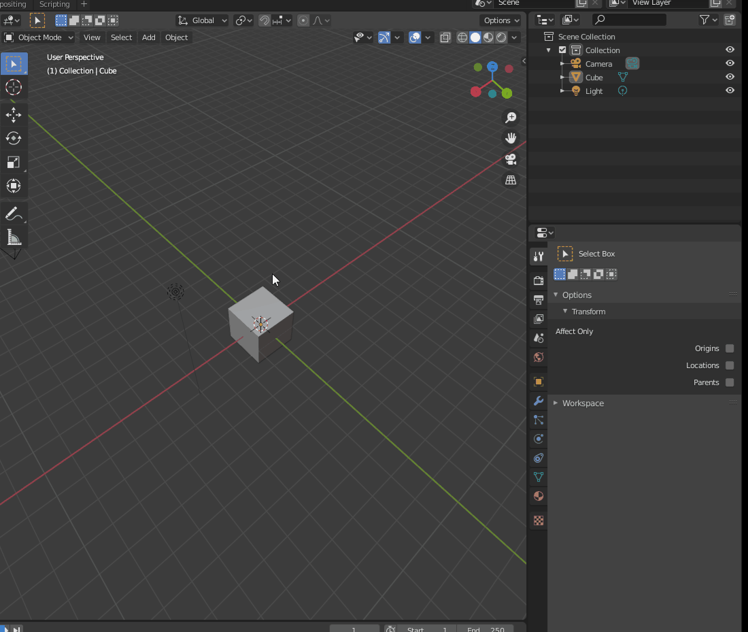Add a new workspace tab

click(x=84, y=4)
